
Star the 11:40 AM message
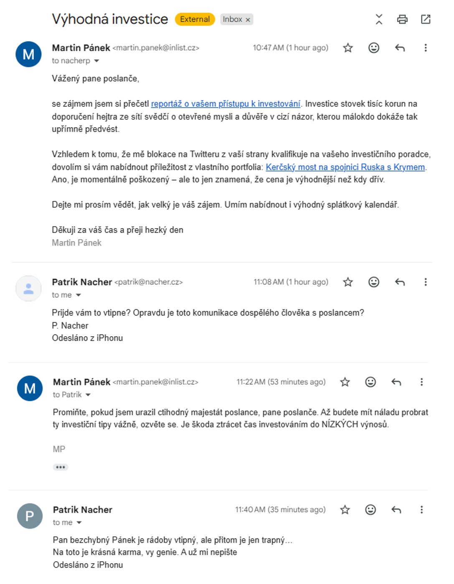(345, 510)
